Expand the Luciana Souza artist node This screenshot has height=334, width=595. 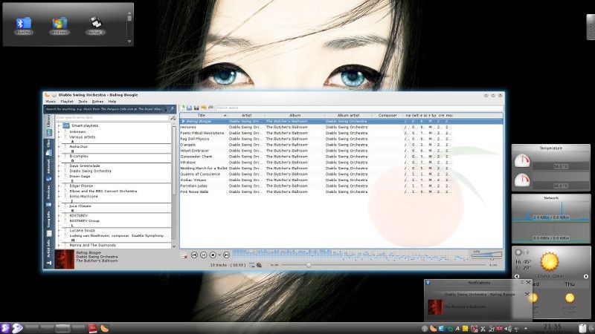click(59, 230)
